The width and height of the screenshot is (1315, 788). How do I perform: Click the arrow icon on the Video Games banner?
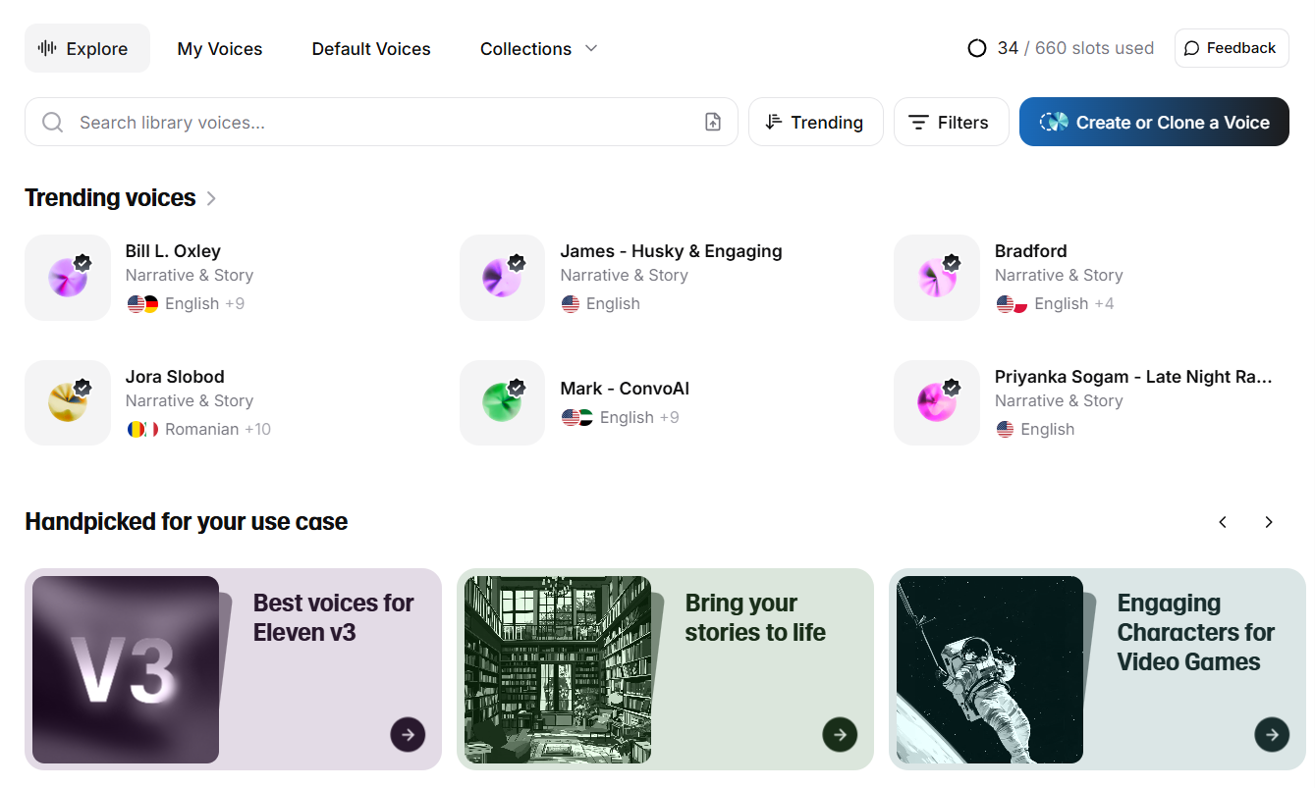click(1272, 734)
